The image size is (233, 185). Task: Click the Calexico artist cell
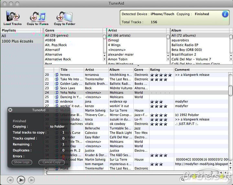pos(96,133)
